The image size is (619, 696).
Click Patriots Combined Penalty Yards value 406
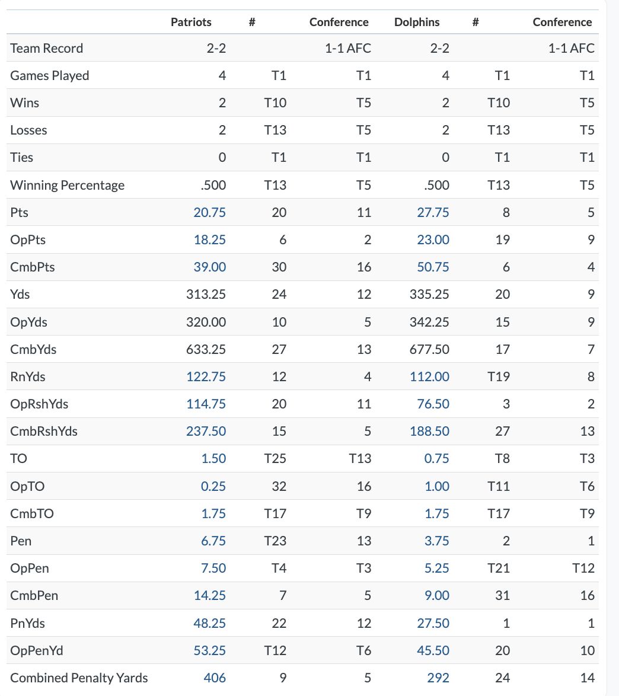[215, 678]
